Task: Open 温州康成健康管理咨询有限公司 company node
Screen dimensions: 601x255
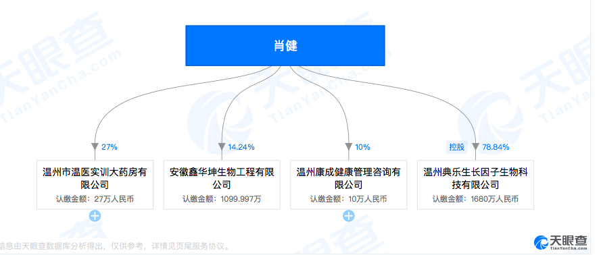Action: pyautogui.click(x=348, y=185)
